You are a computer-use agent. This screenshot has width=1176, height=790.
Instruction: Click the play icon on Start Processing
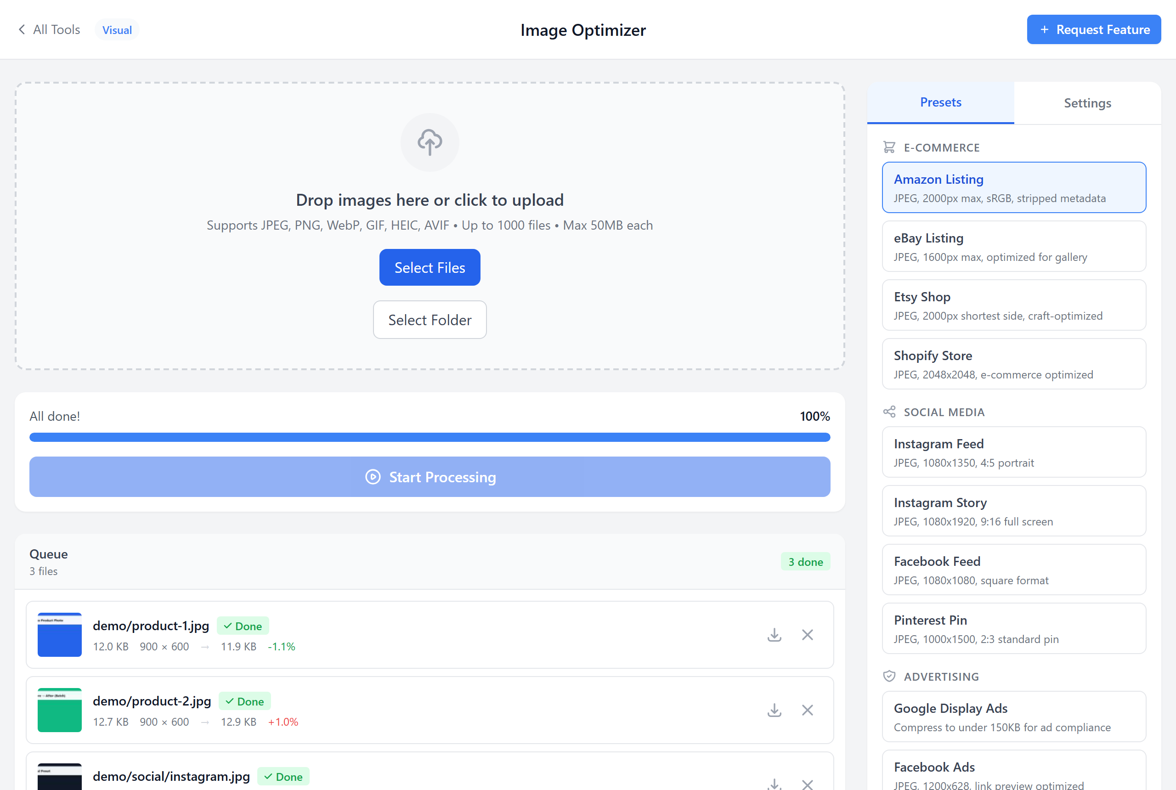pos(373,477)
